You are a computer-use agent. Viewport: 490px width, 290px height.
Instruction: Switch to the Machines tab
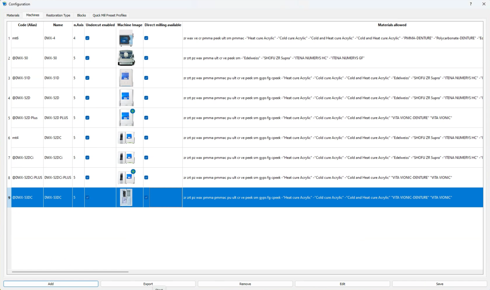point(33,15)
